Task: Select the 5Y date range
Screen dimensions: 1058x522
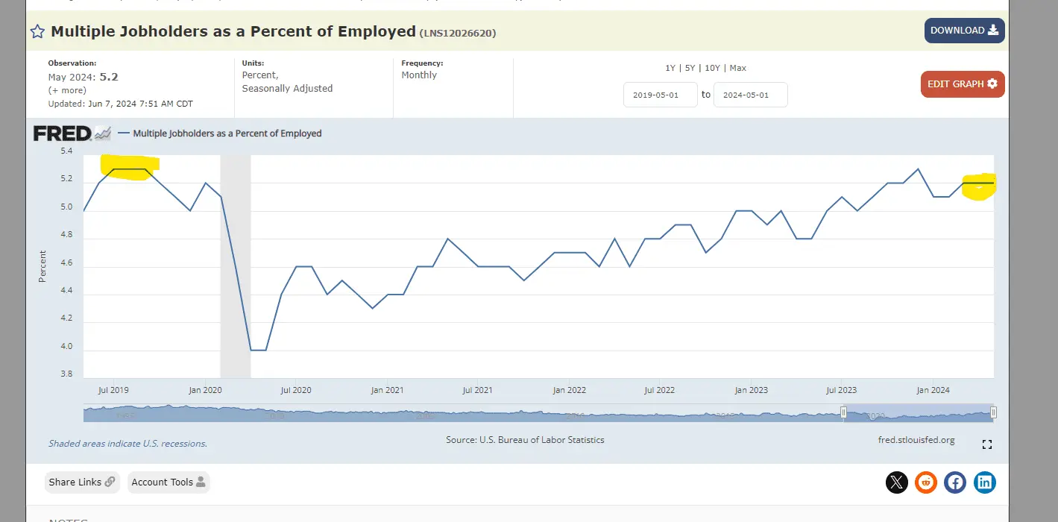Action: pyautogui.click(x=690, y=68)
